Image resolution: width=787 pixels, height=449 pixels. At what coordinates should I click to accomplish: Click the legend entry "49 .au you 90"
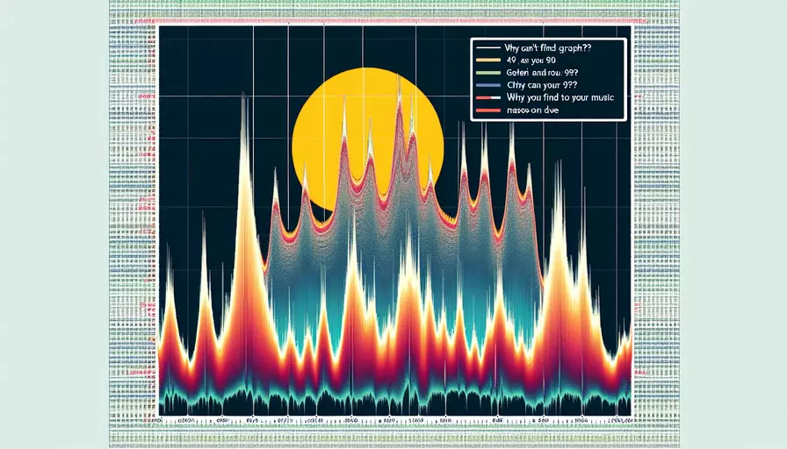531,61
